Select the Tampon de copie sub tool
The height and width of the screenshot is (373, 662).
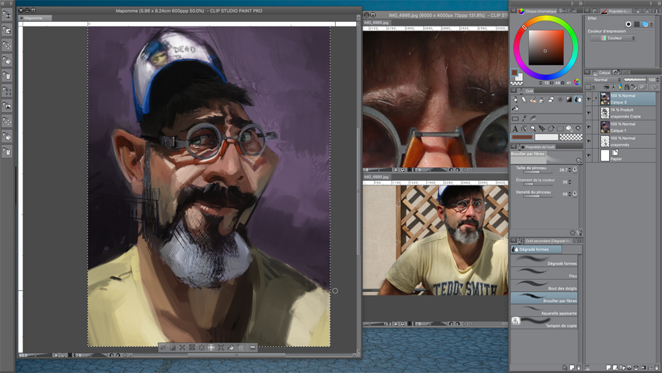click(546, 323)
